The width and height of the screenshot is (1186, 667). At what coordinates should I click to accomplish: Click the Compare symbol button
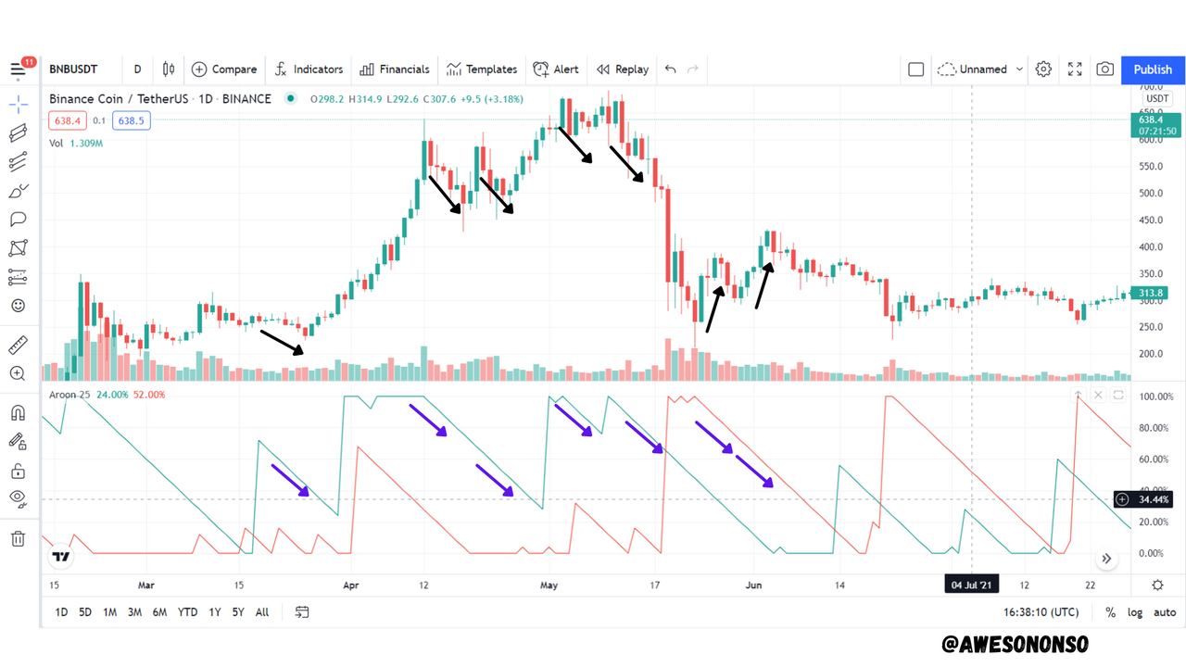(224, 69)
